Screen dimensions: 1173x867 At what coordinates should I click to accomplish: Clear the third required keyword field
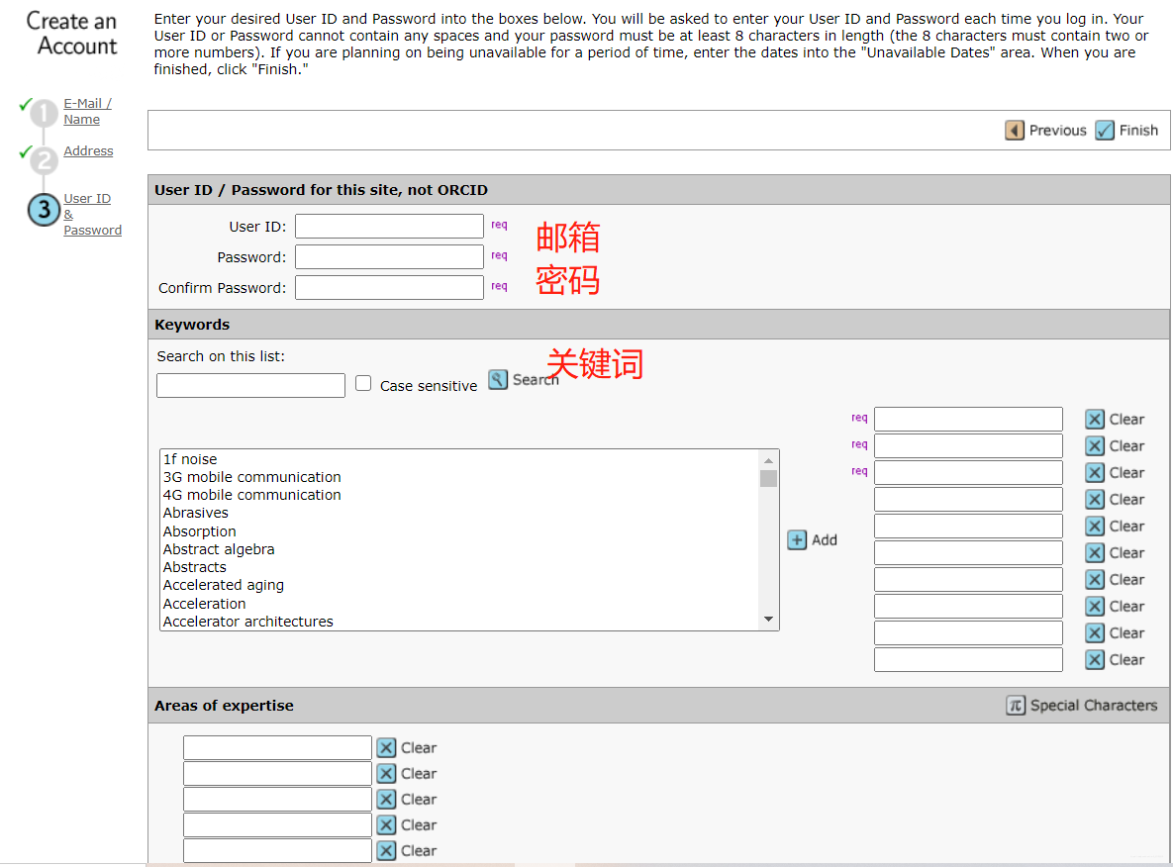[x=1095, y=473]
